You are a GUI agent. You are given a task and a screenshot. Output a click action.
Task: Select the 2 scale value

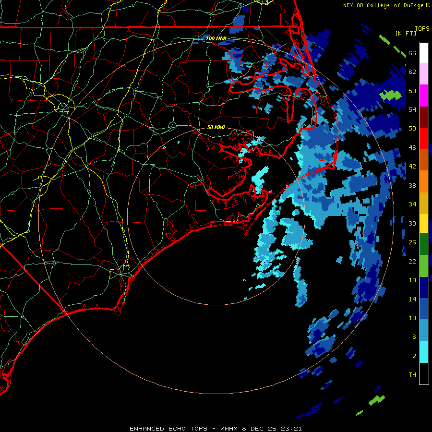tap(414, 356)
